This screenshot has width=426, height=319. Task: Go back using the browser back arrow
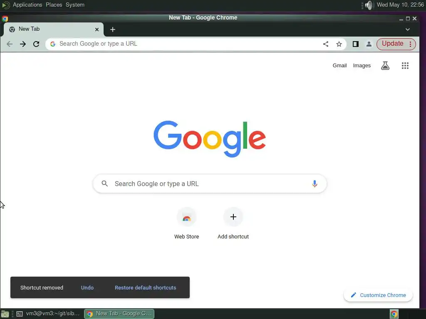pos(10,44)
